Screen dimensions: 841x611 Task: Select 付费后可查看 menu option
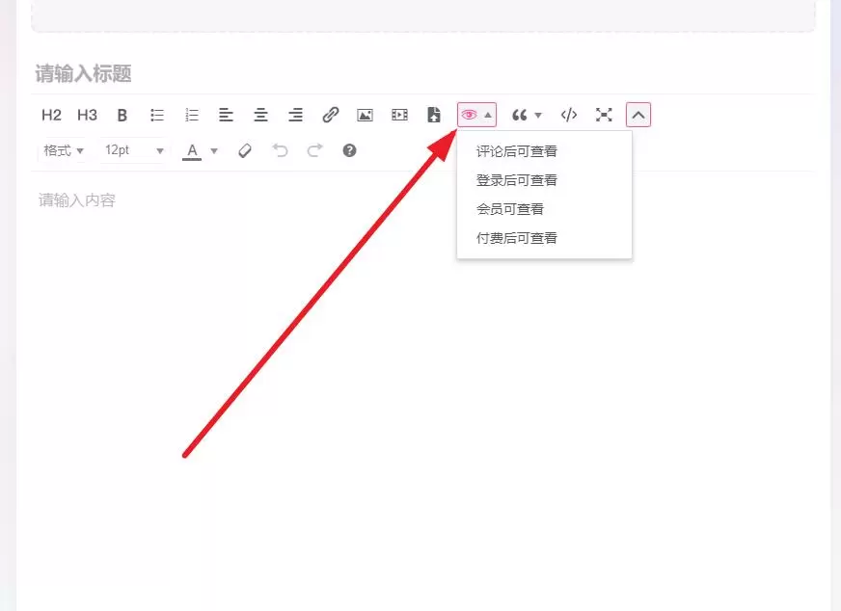click(x=544, y=238)
